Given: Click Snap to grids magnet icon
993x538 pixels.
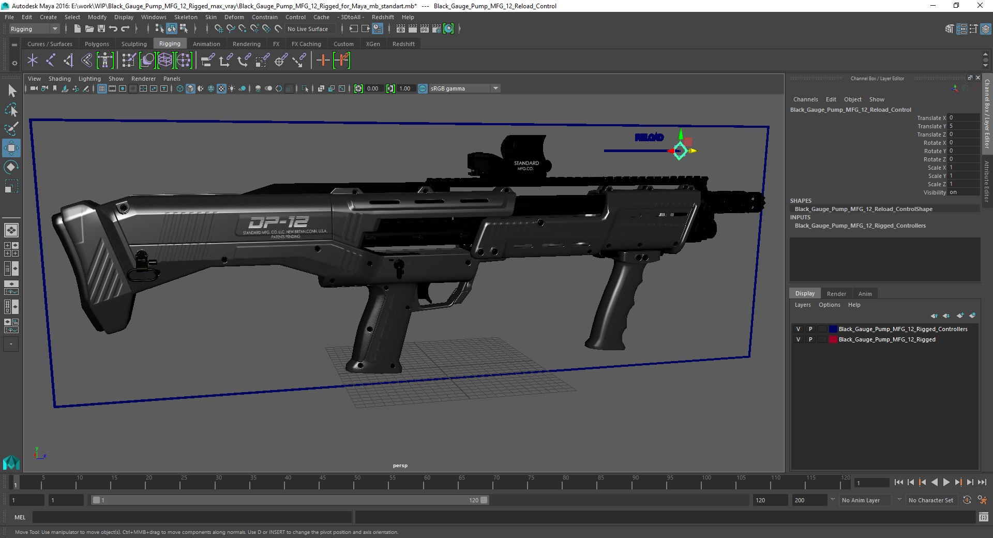Looking at the screenshot, I should point(218,29).
